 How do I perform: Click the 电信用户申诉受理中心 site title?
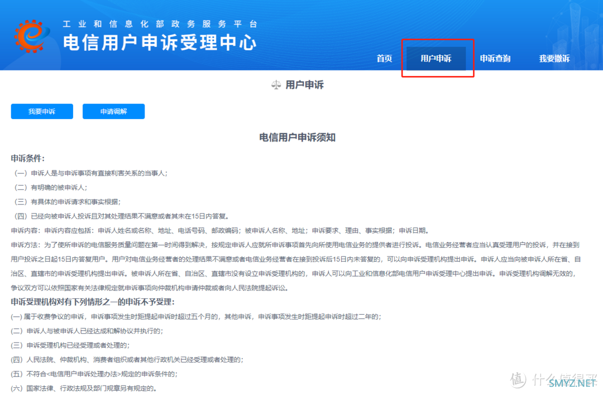pyautogui.click(x=160, y=42)
